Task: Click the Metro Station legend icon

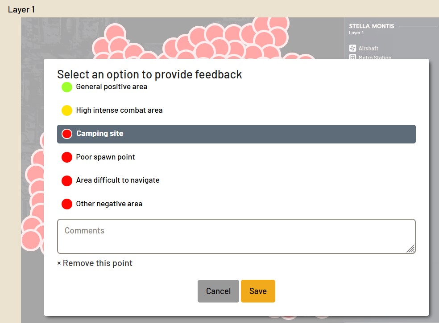Action: pyautogui.click(x=352, y=57)
